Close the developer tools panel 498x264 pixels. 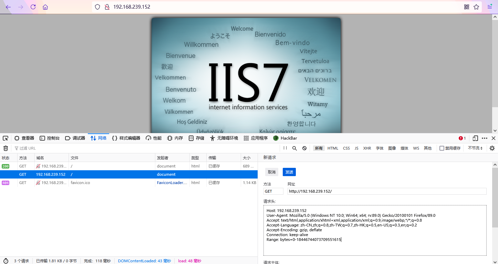click(x=494, y=138)
